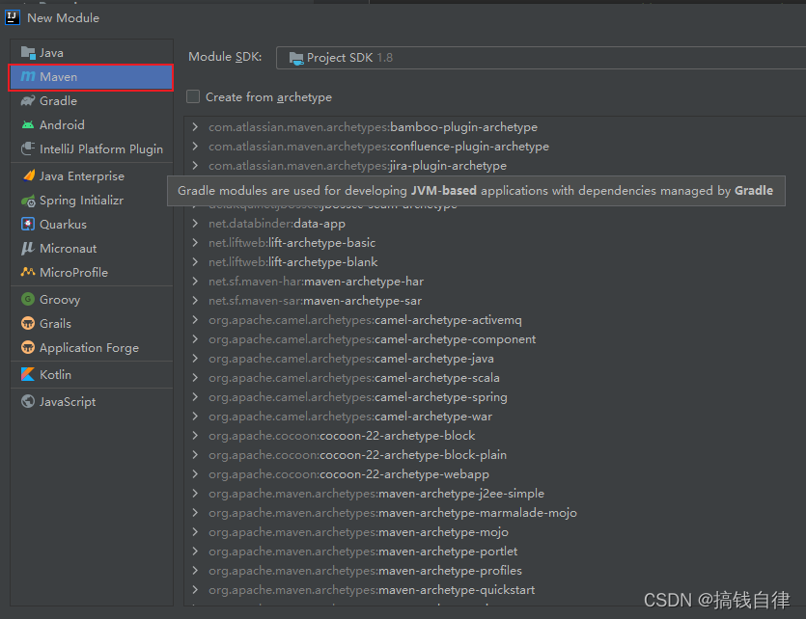Click the Gradle elephant icon
Image resolution: width=806 pixels, height=619 pixels.
click(28, 100)
